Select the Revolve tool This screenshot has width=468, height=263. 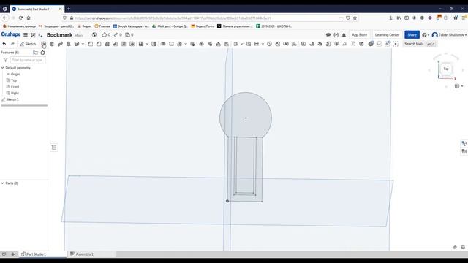pos(52,44)
